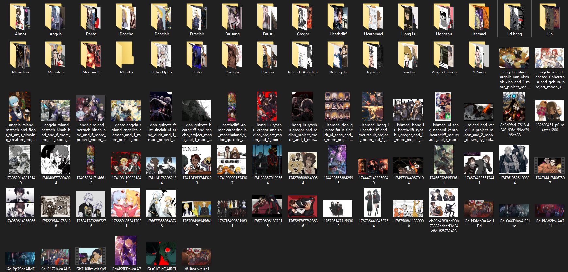
Task: Select the Meursault folder
Action: (x=91, y=55)
